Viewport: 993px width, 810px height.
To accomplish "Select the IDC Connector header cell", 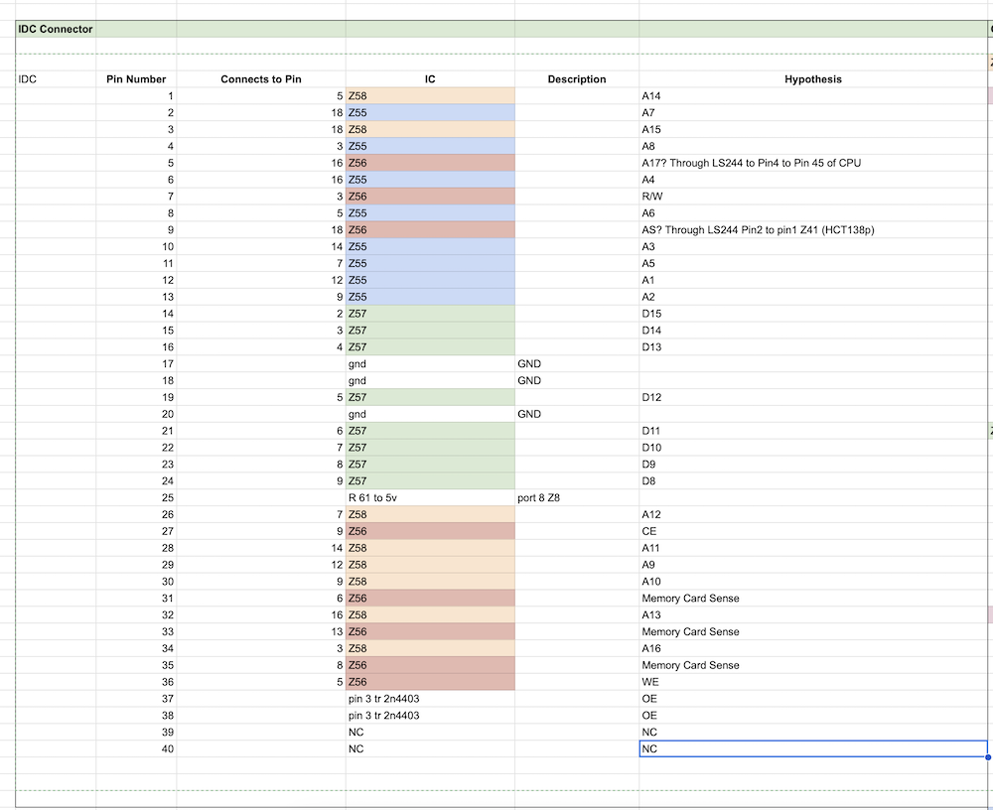I will [56, 29].
